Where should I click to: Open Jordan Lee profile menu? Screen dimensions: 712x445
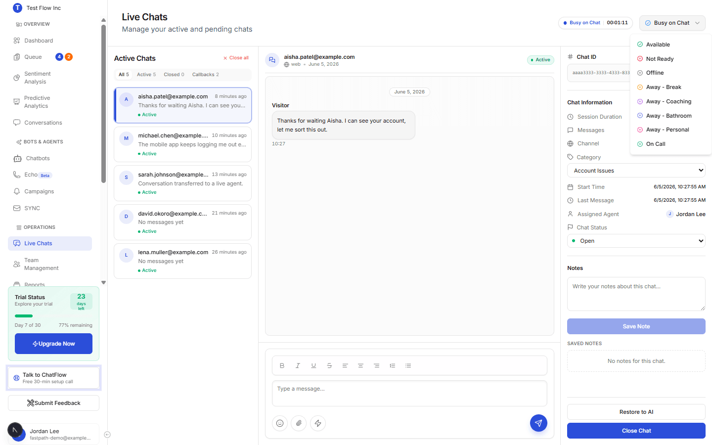pos(53,434)
